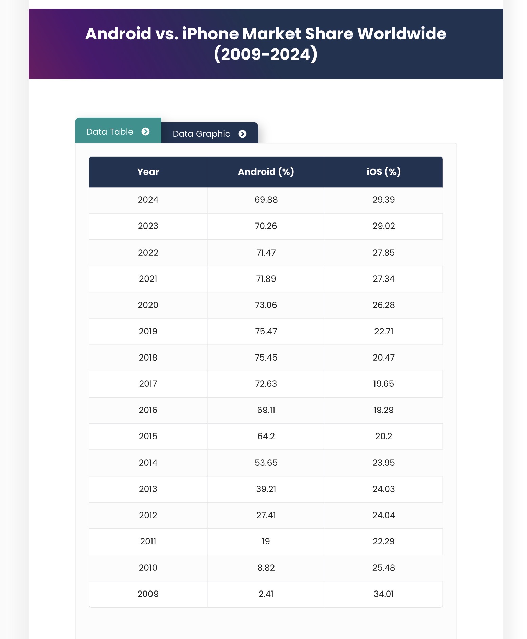Click the arrow icon on Data Graphic tab
527x639 pixels.
coord(242,134)
